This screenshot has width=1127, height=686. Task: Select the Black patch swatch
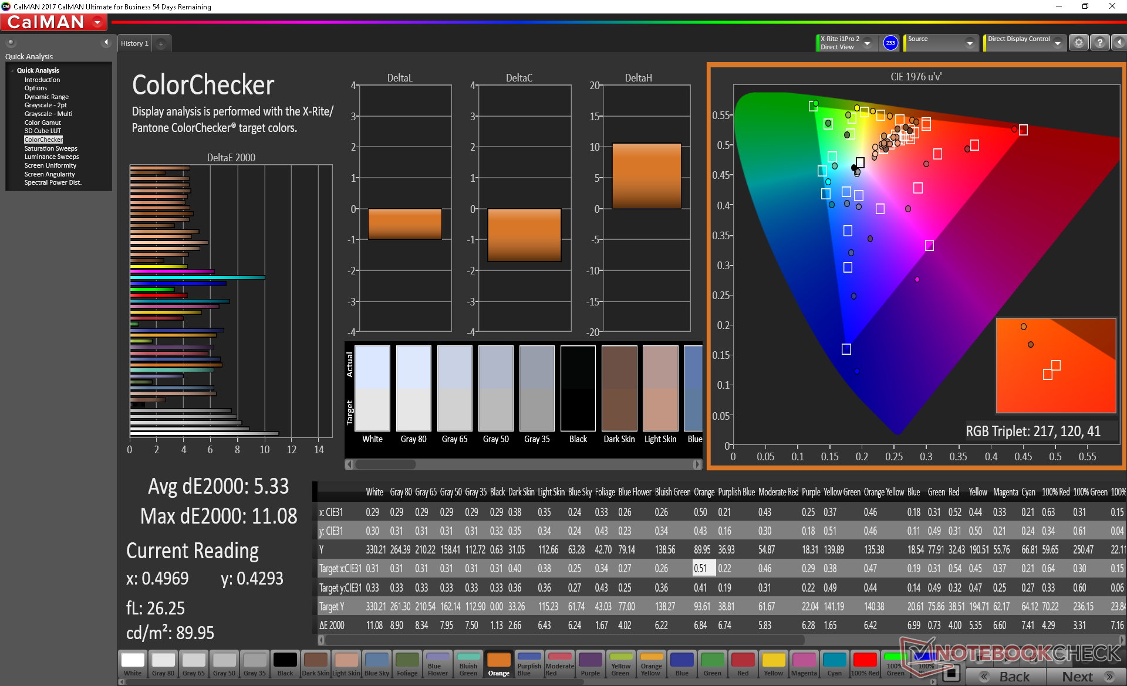point(285,664)
